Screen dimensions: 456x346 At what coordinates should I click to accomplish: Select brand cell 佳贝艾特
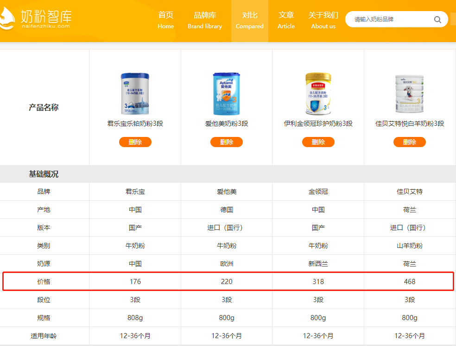point(410,192)
